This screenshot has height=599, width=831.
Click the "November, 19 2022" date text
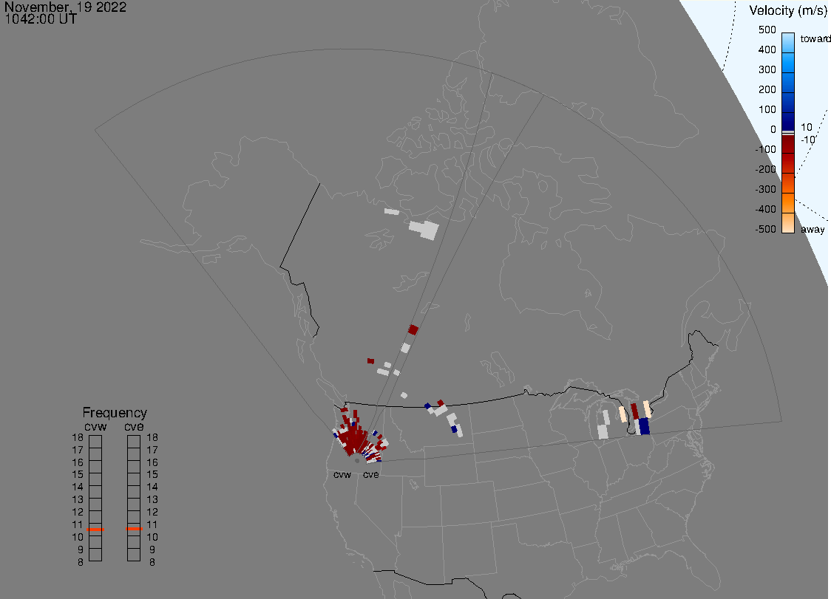point(66,7)
